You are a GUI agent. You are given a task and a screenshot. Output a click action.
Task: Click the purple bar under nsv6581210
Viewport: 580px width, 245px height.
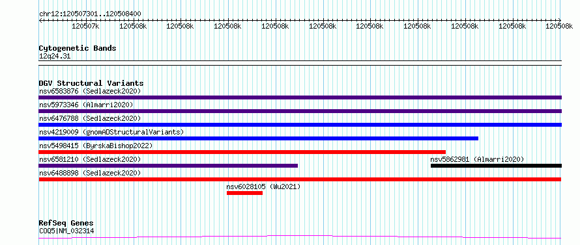point(168,166)
